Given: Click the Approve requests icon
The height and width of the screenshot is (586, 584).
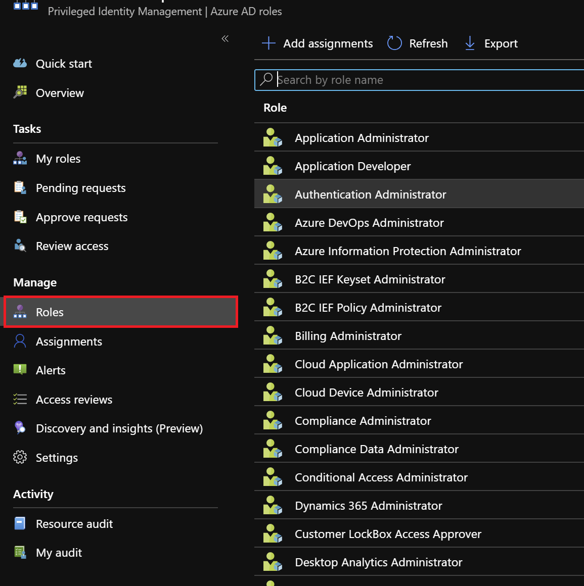Looking at the screenshot, I should coord(20,217).
